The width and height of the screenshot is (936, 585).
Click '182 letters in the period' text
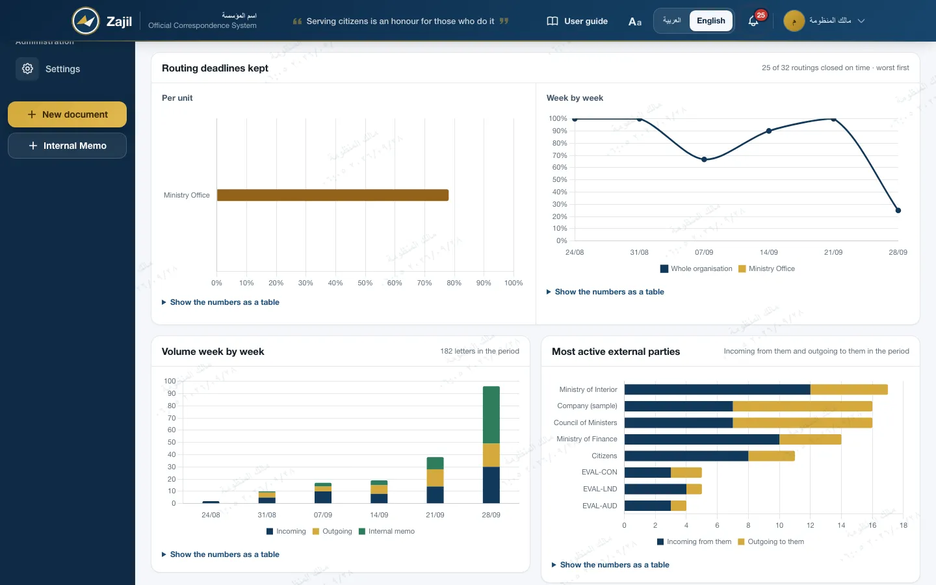coord(480,351)
